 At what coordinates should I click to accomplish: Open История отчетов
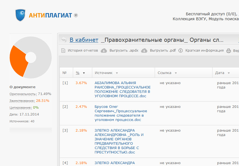pos(83,51)
